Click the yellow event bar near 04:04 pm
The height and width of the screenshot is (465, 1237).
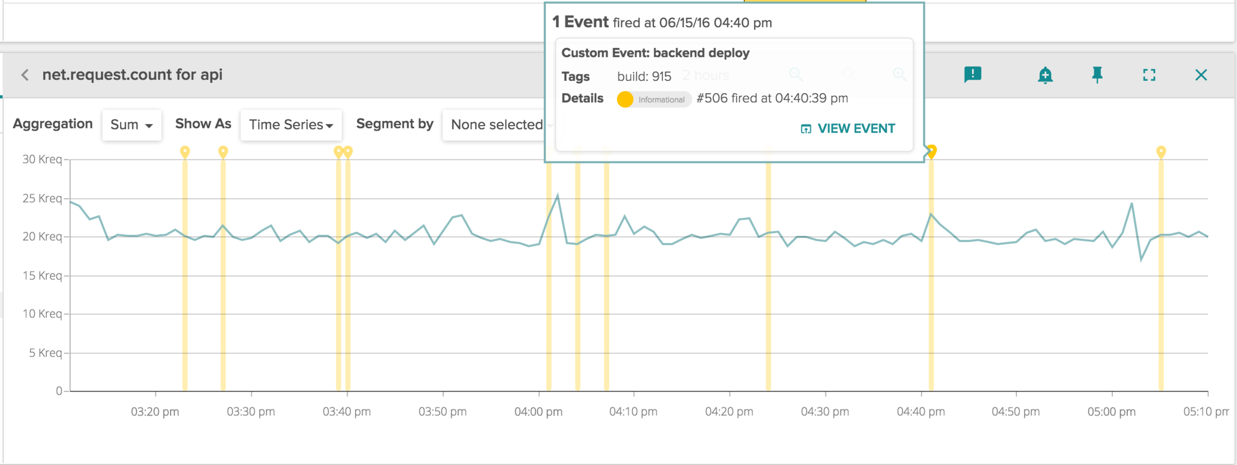[x=577, y=277]
